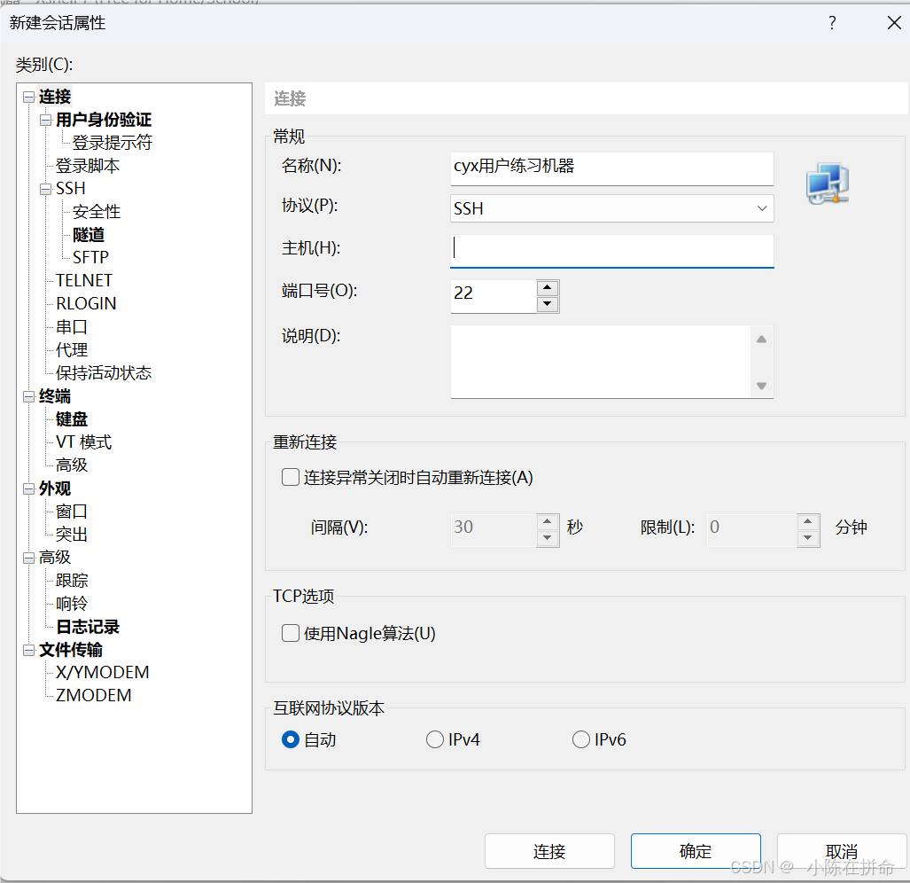Screen dimensions: 910x883
Task: Open 用户身份验证 category
Action: (104, 121)
